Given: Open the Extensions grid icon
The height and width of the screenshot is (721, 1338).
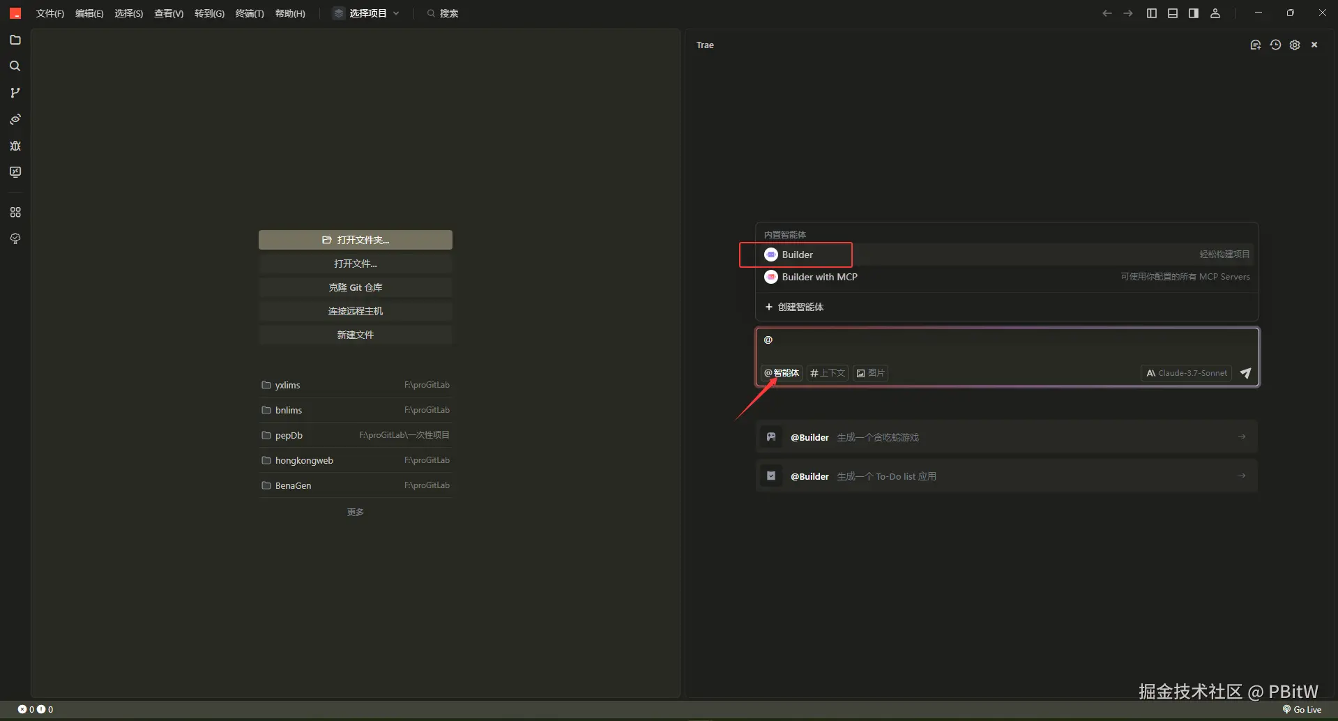Looking at the screenshot, I should (x=15, y=212).
